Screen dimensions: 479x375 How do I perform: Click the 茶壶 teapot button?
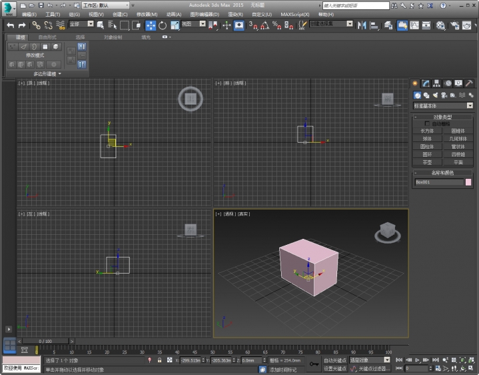click(x=427, y=161)
